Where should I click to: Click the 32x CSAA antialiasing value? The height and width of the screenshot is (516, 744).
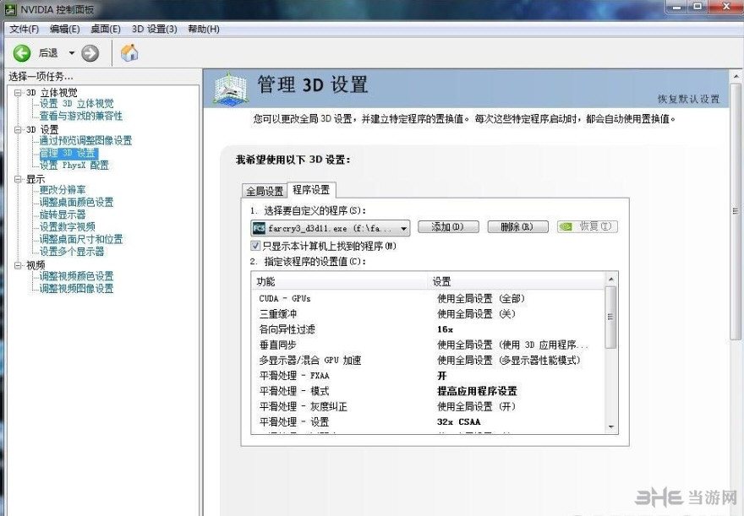[x=459, y=421]
